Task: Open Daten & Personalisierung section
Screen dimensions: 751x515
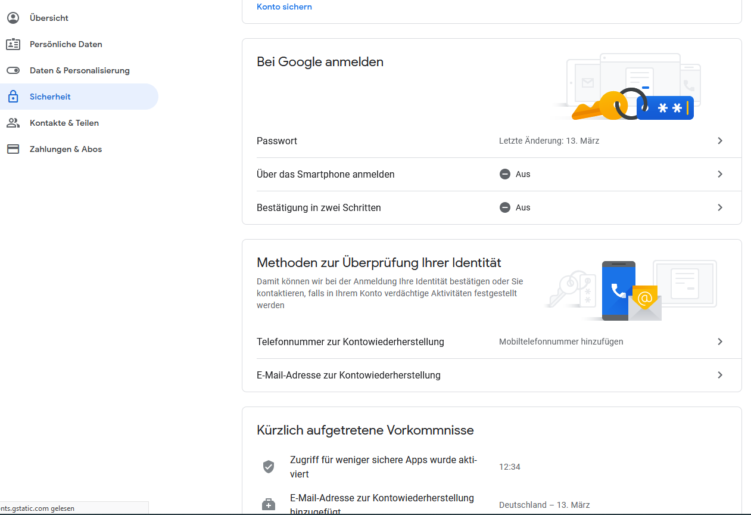Action: tap(79, 70)
